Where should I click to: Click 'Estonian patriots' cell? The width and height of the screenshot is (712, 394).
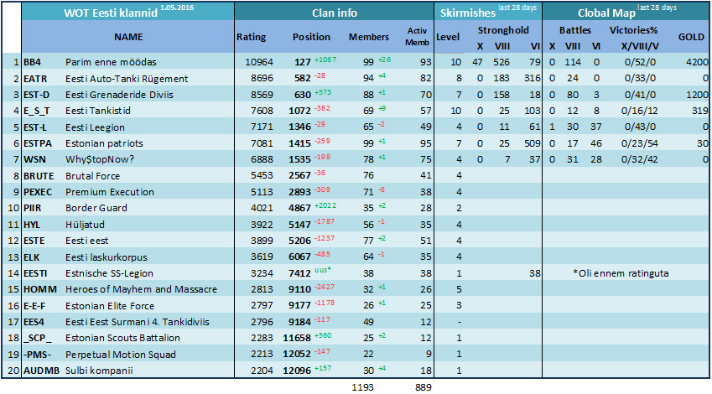(105, 143)
